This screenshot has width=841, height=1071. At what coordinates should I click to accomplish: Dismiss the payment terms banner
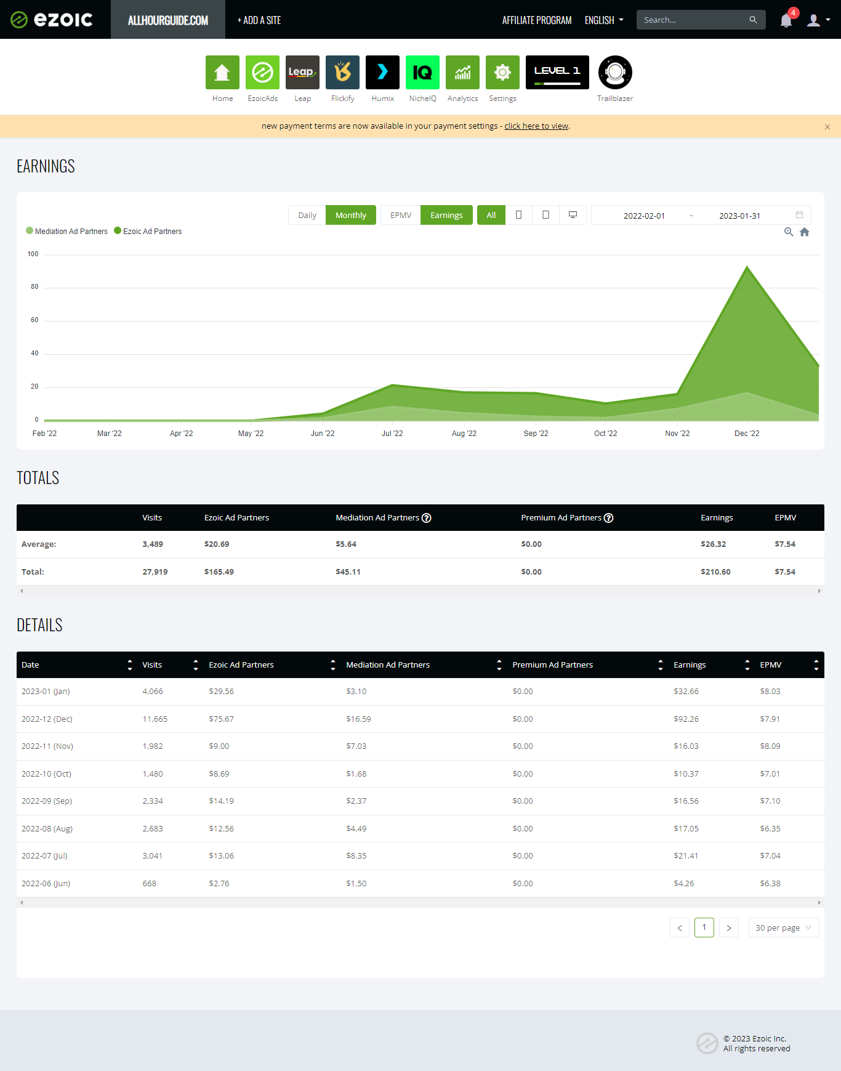coord(827,127)
